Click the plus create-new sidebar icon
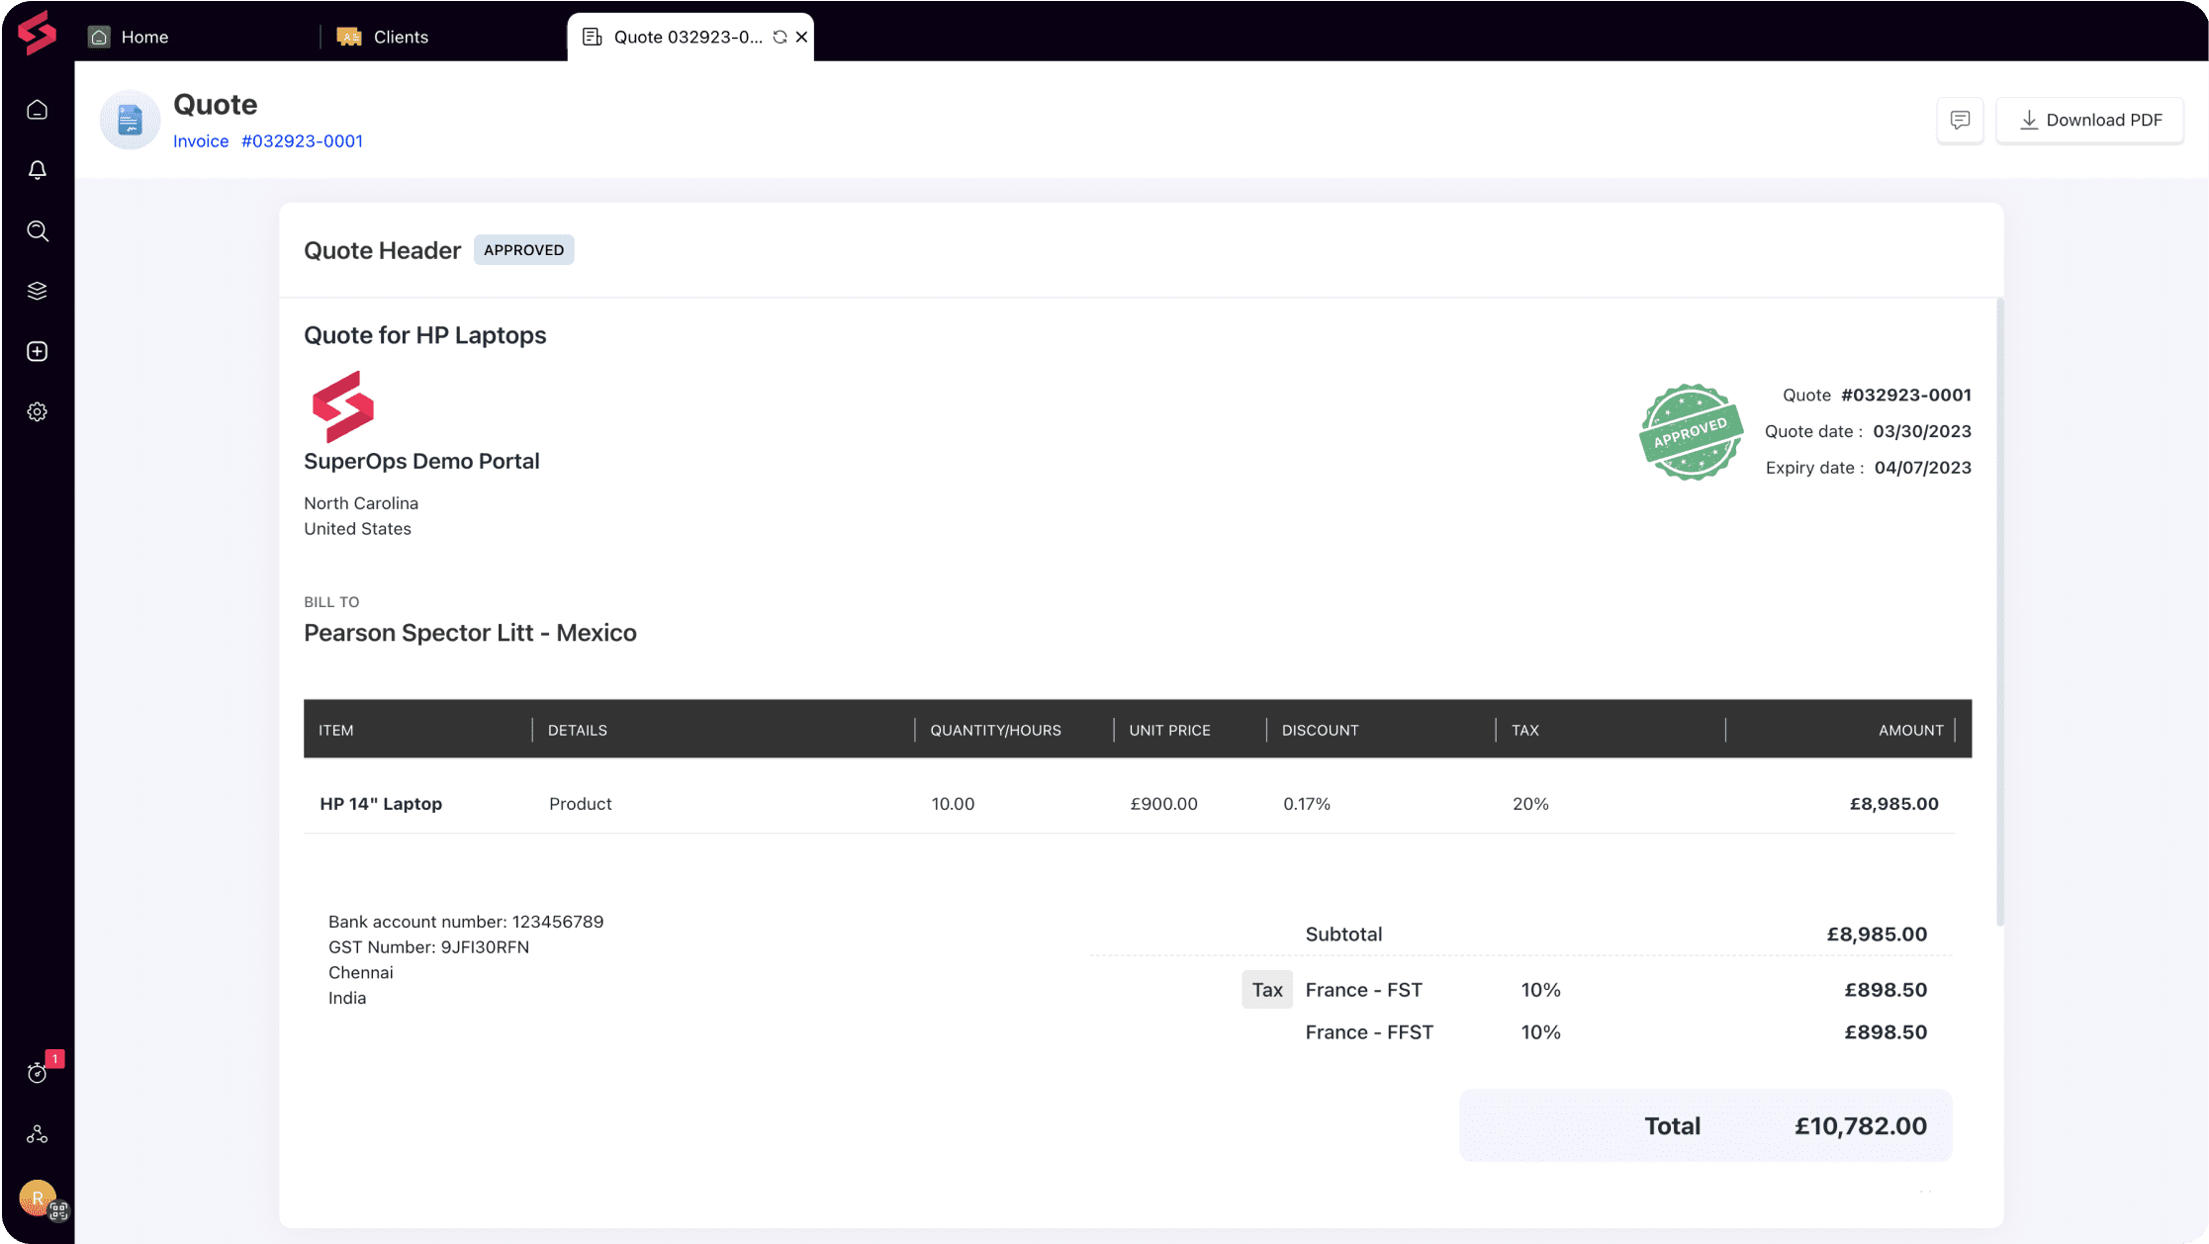The image size is (2209, 1244). pyautogui.click(x=37, y=351)
